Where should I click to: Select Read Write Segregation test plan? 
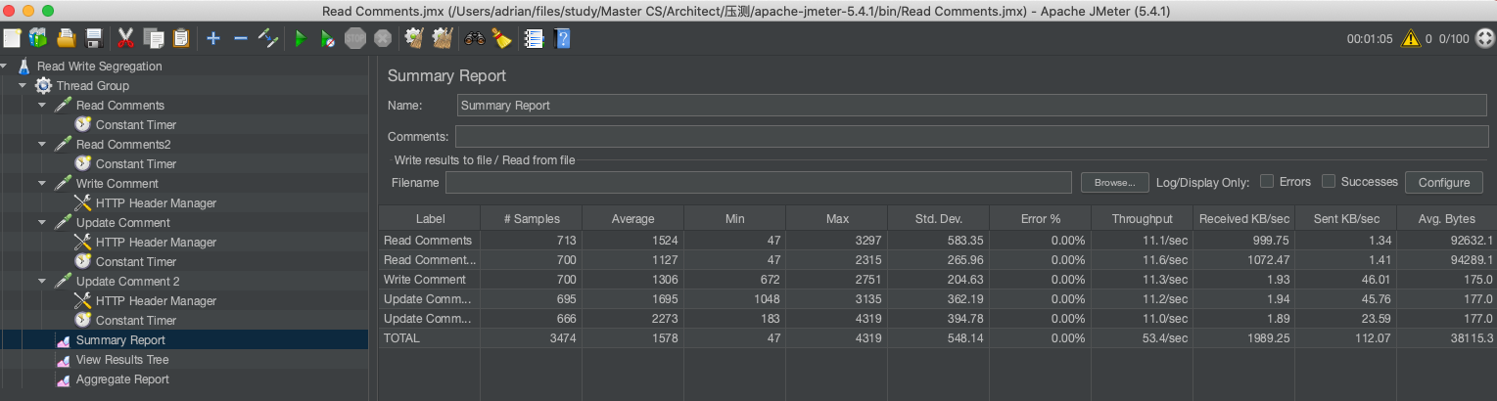tap(100, 67)
